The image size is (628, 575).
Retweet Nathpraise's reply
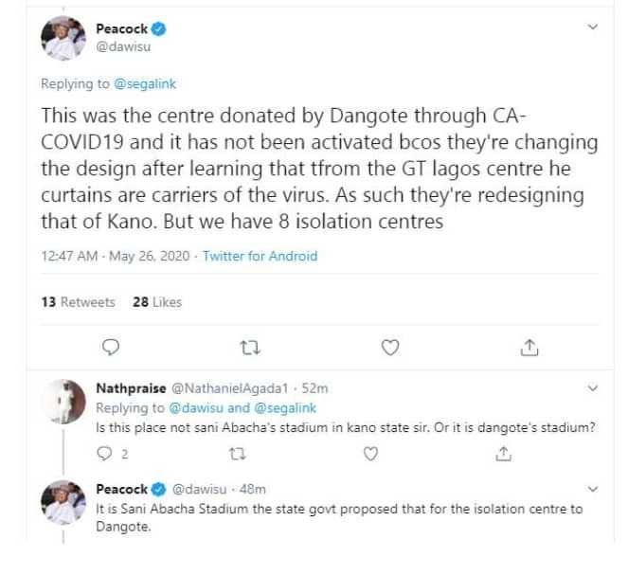pyautogui.click(x=238, y=455)
